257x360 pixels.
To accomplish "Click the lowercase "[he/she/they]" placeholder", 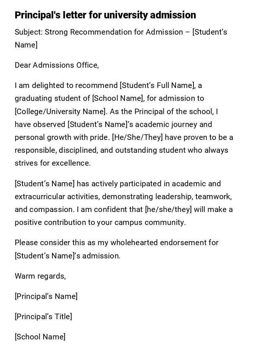I will click(168, 209).
